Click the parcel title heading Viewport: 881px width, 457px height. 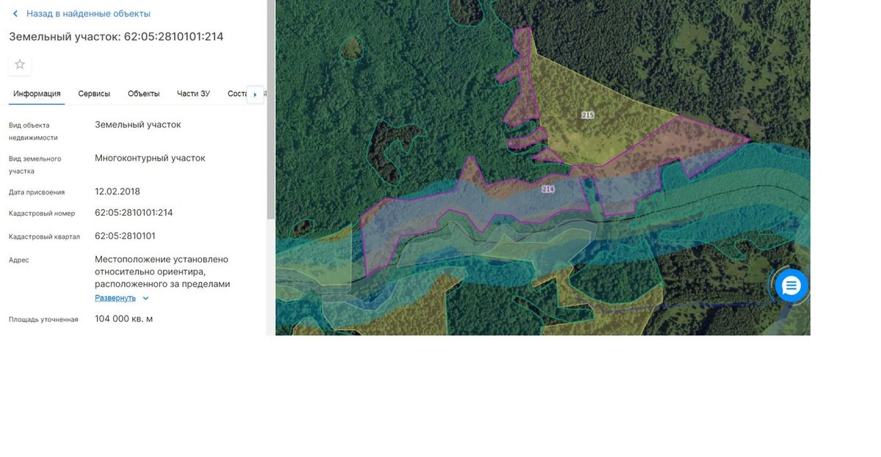[x=116, y=37]
